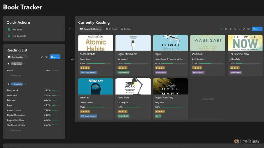
Task: Click Self-development tag on Atomic Habits card
Action: pos(89,72)
